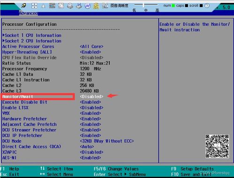Change the Hyper-Threading Enabled value
This screenshot has width=234, height=178.
point(91,52)
